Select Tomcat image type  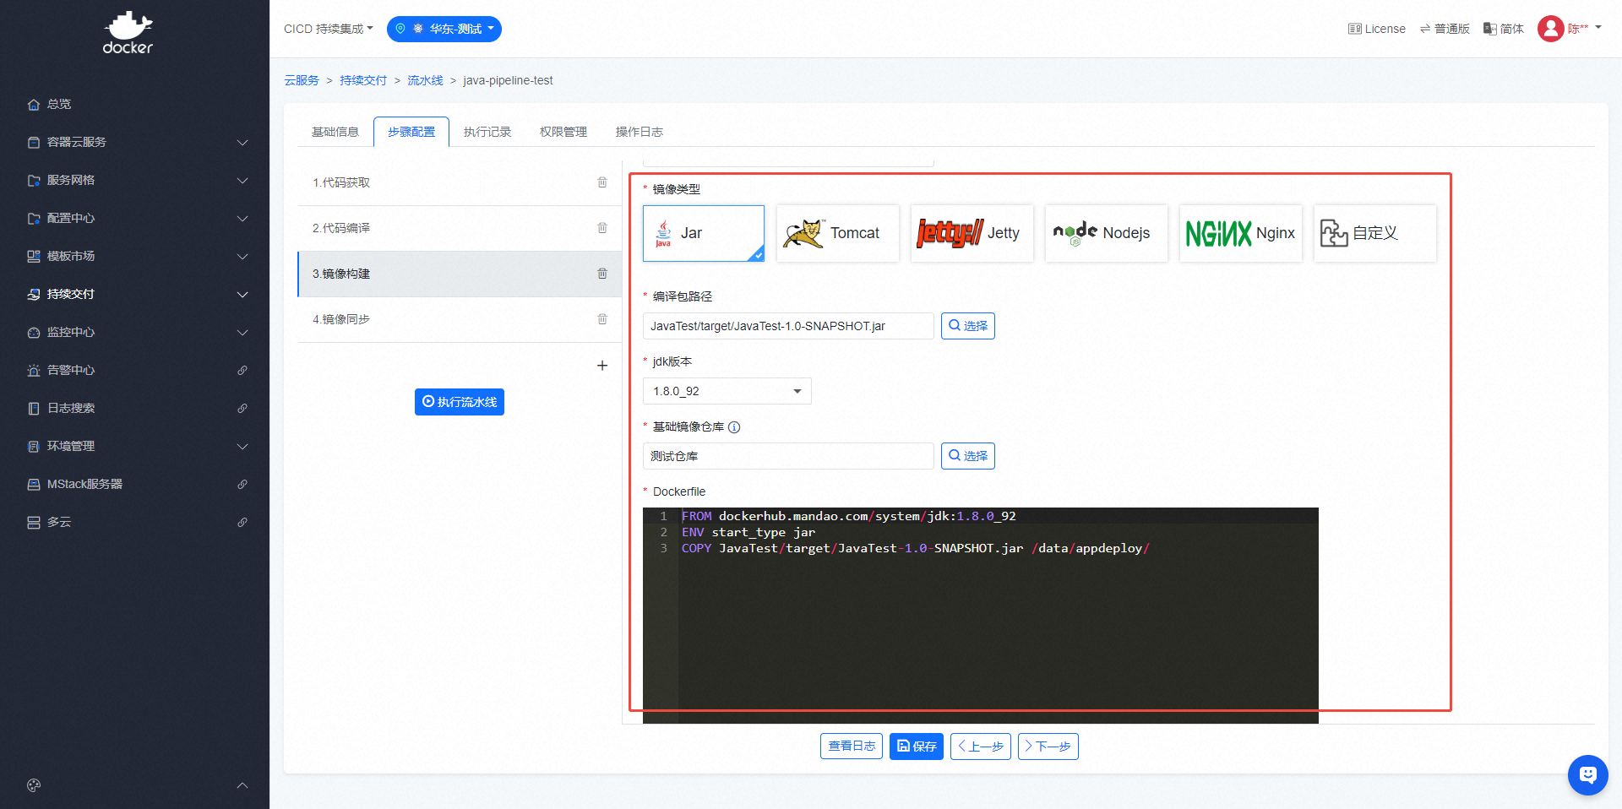[x=837, y=233]
